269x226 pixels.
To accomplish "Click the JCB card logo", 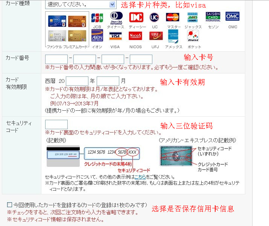I will tap(97, 18).
